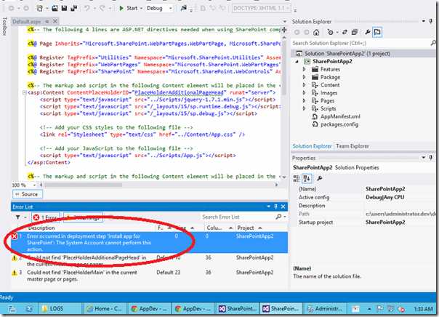Pin the Properties panel

click(x=431, y=158)
